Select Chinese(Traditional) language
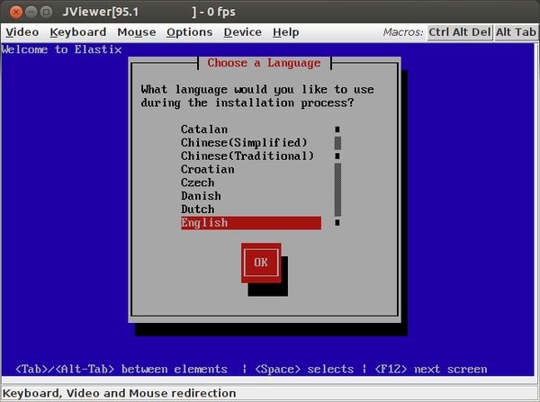Screen dimensions: 540x402 coord(247,156)
